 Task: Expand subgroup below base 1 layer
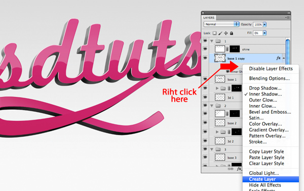point(217,88)
